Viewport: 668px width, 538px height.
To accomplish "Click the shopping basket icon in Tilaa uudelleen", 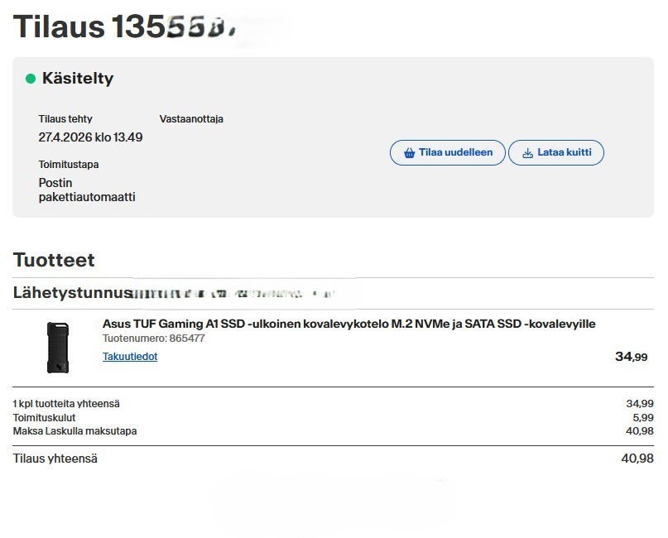I will pyautogui.click(x=409, y=152).
